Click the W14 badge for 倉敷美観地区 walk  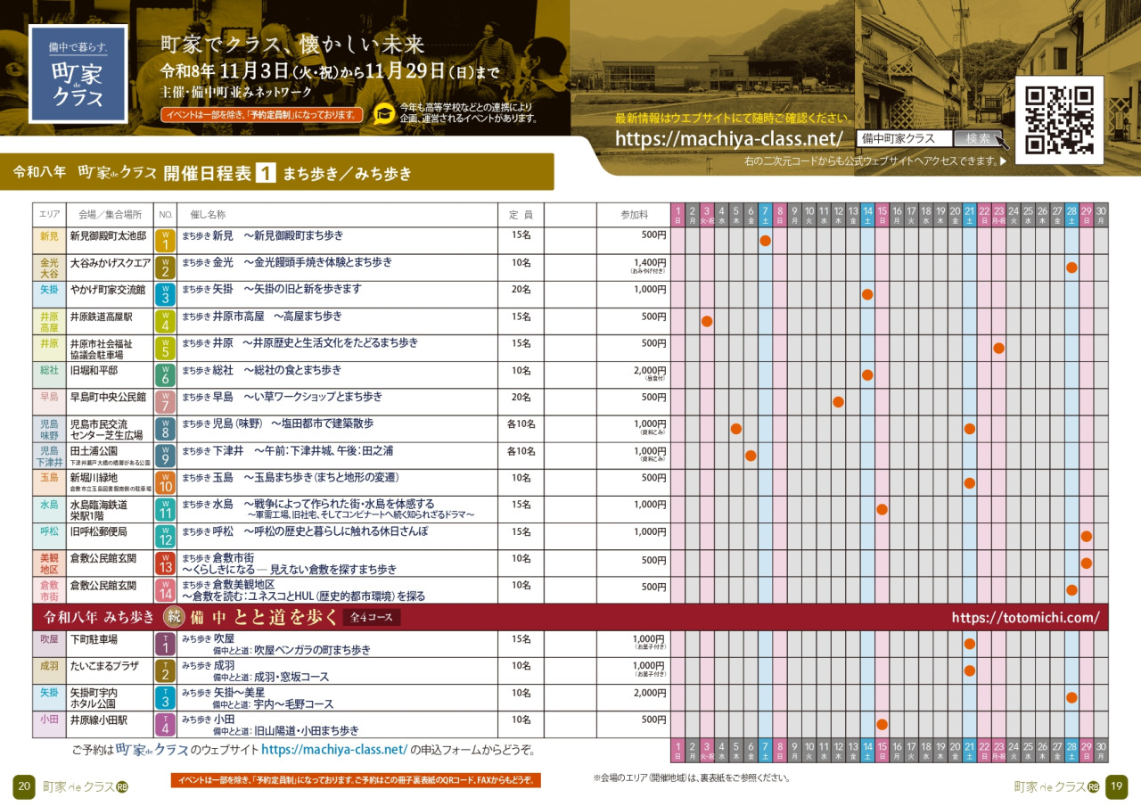(x=165, y=589)
